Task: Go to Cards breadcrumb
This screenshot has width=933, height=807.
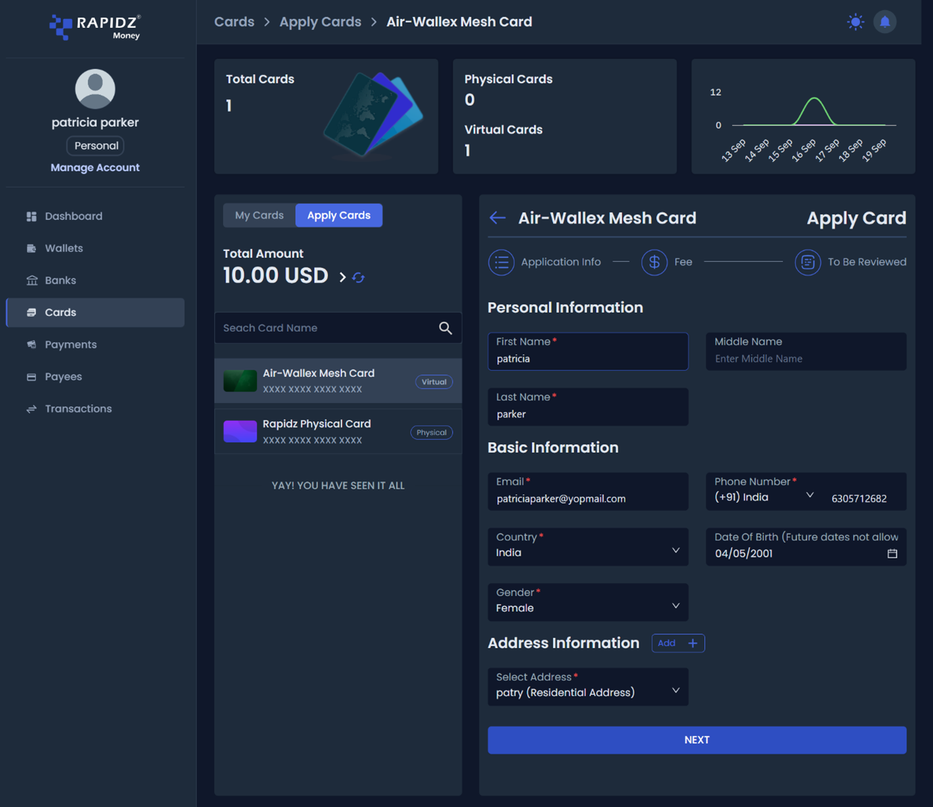Action: (x=234, y=22)
